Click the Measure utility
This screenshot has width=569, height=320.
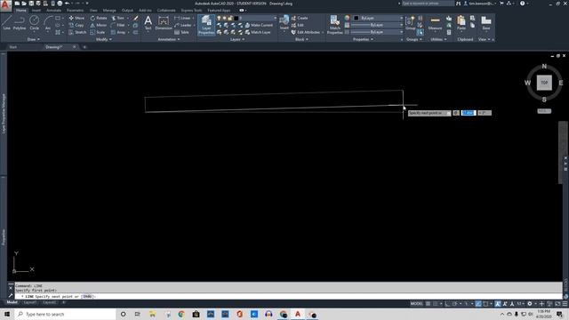(x=435, y=23)
